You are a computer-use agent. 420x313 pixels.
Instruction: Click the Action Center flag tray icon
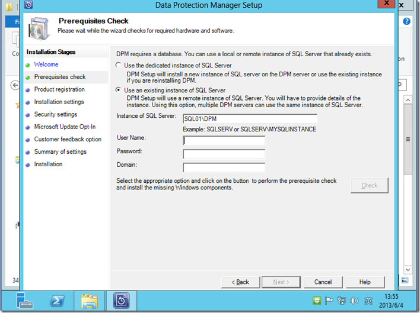329,301
